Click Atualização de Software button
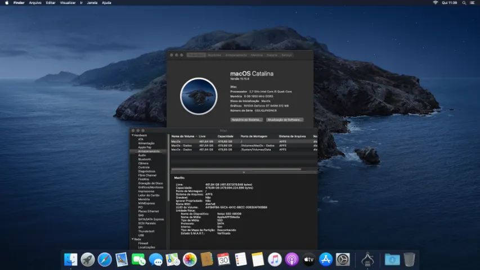Viewport: 480px width, 270px height. pos(285,120)
